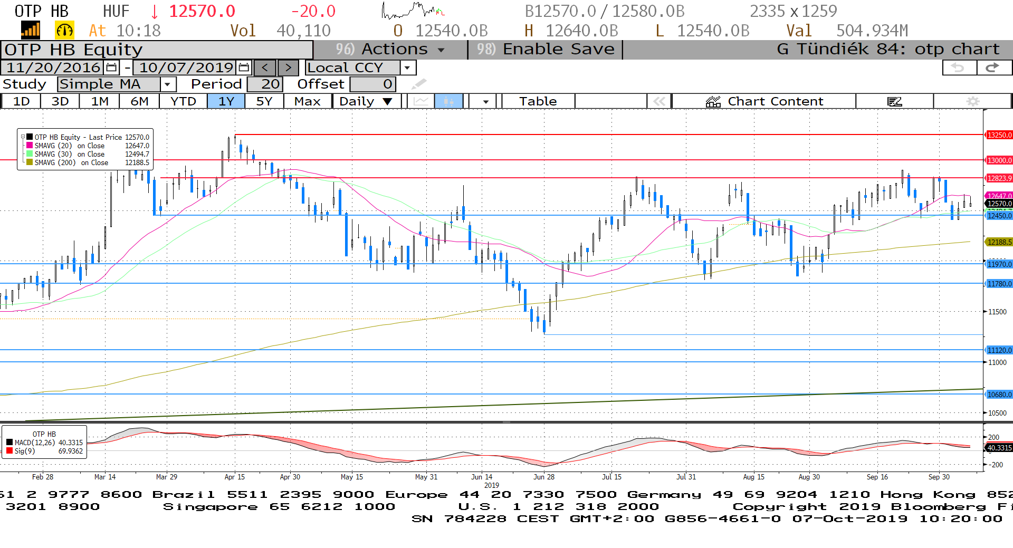The height and width of the screenshot is (548, 1013).
Task: Click the undo arrow button
Action: coord(959,68)
